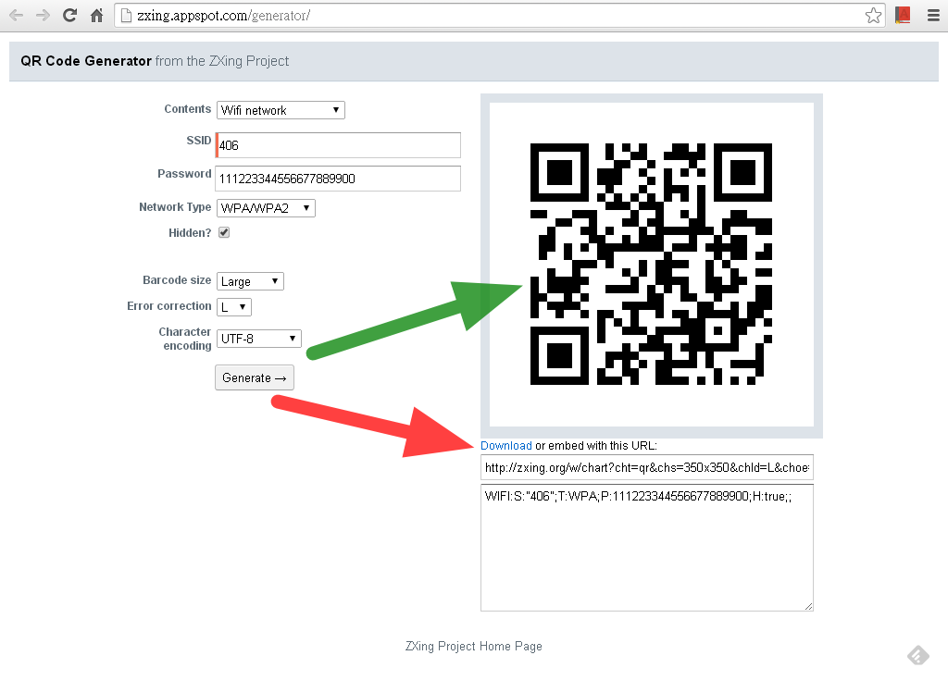The height and width of the screenshot is (680, 948).
Task: Open the Contents dropdown set to Wifi network
Action: (x=281, y=110)
